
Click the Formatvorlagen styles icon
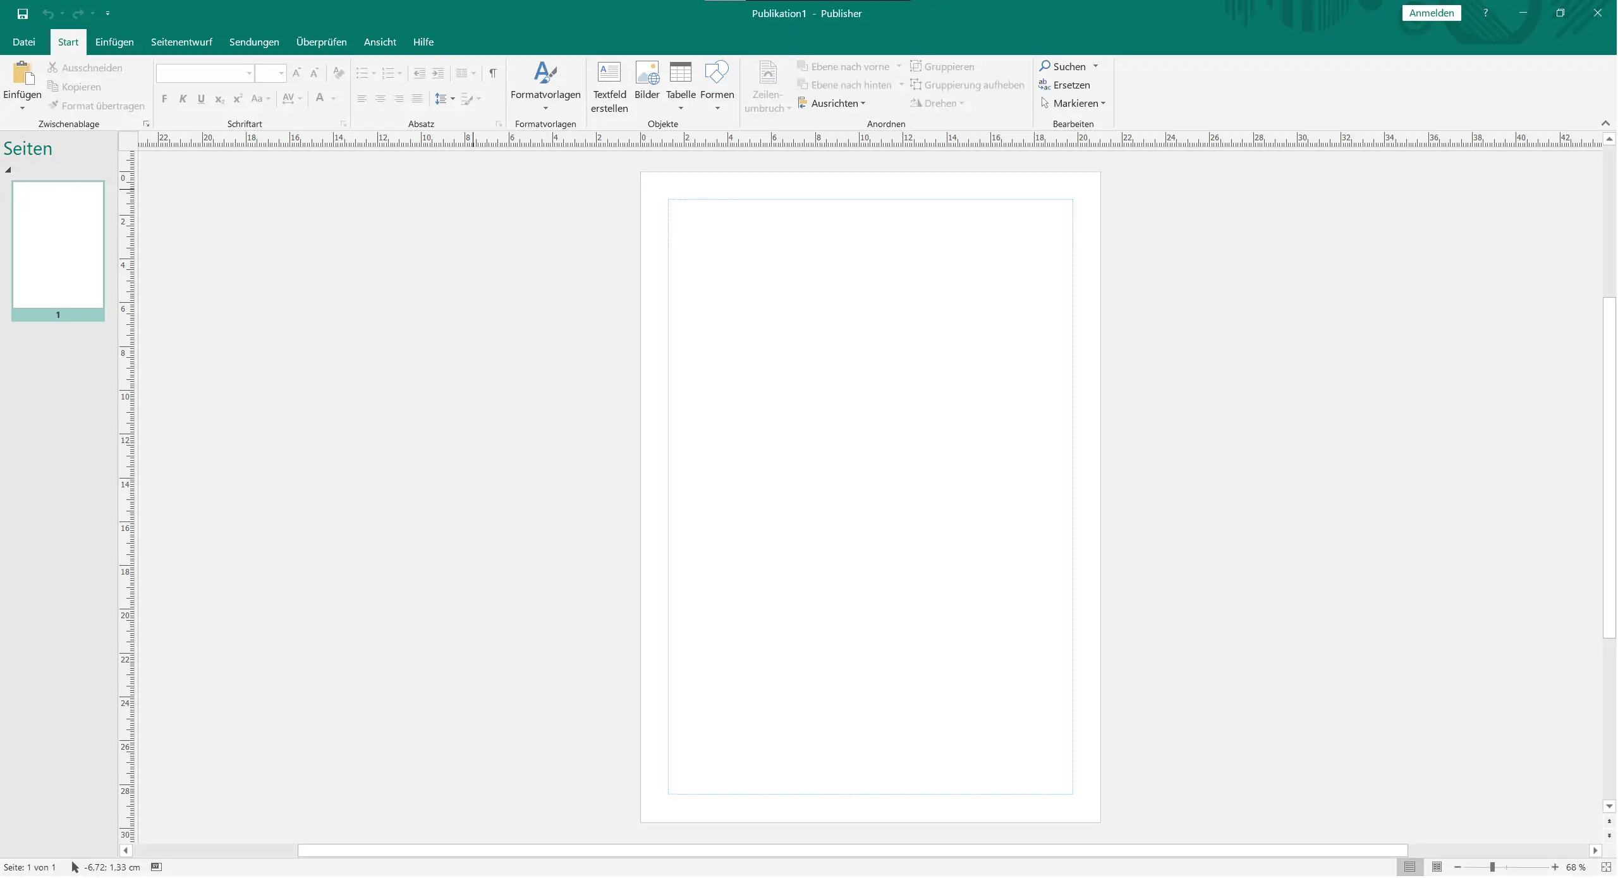point(545,73)
